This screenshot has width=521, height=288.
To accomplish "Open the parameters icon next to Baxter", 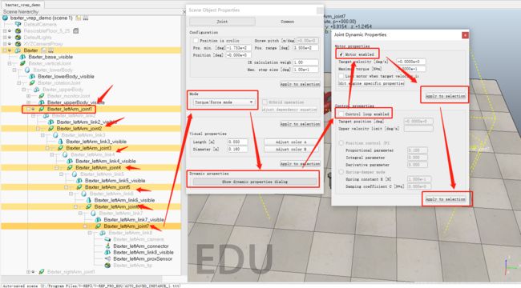I will [50, 50].
